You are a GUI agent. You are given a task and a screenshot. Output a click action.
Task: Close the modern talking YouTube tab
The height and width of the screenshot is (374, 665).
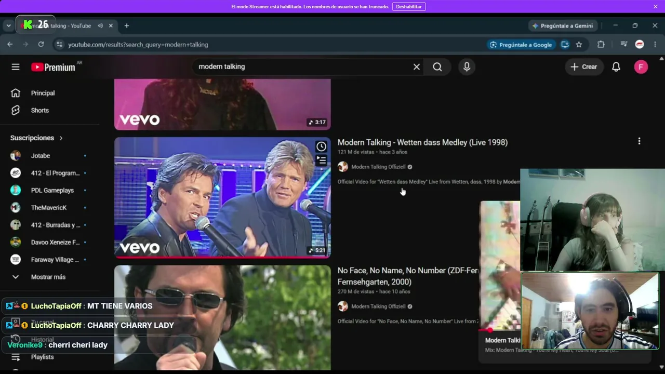tap(111, 25)
